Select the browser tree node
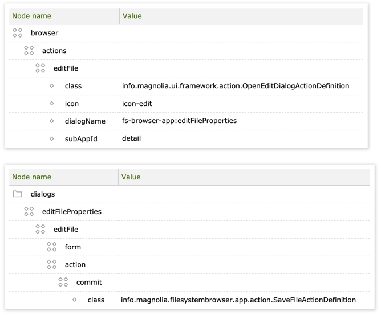 (x=44, y=33)
